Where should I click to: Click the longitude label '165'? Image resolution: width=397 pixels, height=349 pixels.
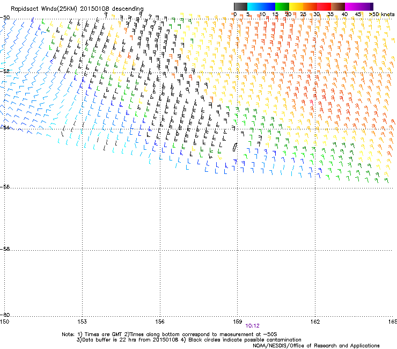coord(393,322)
